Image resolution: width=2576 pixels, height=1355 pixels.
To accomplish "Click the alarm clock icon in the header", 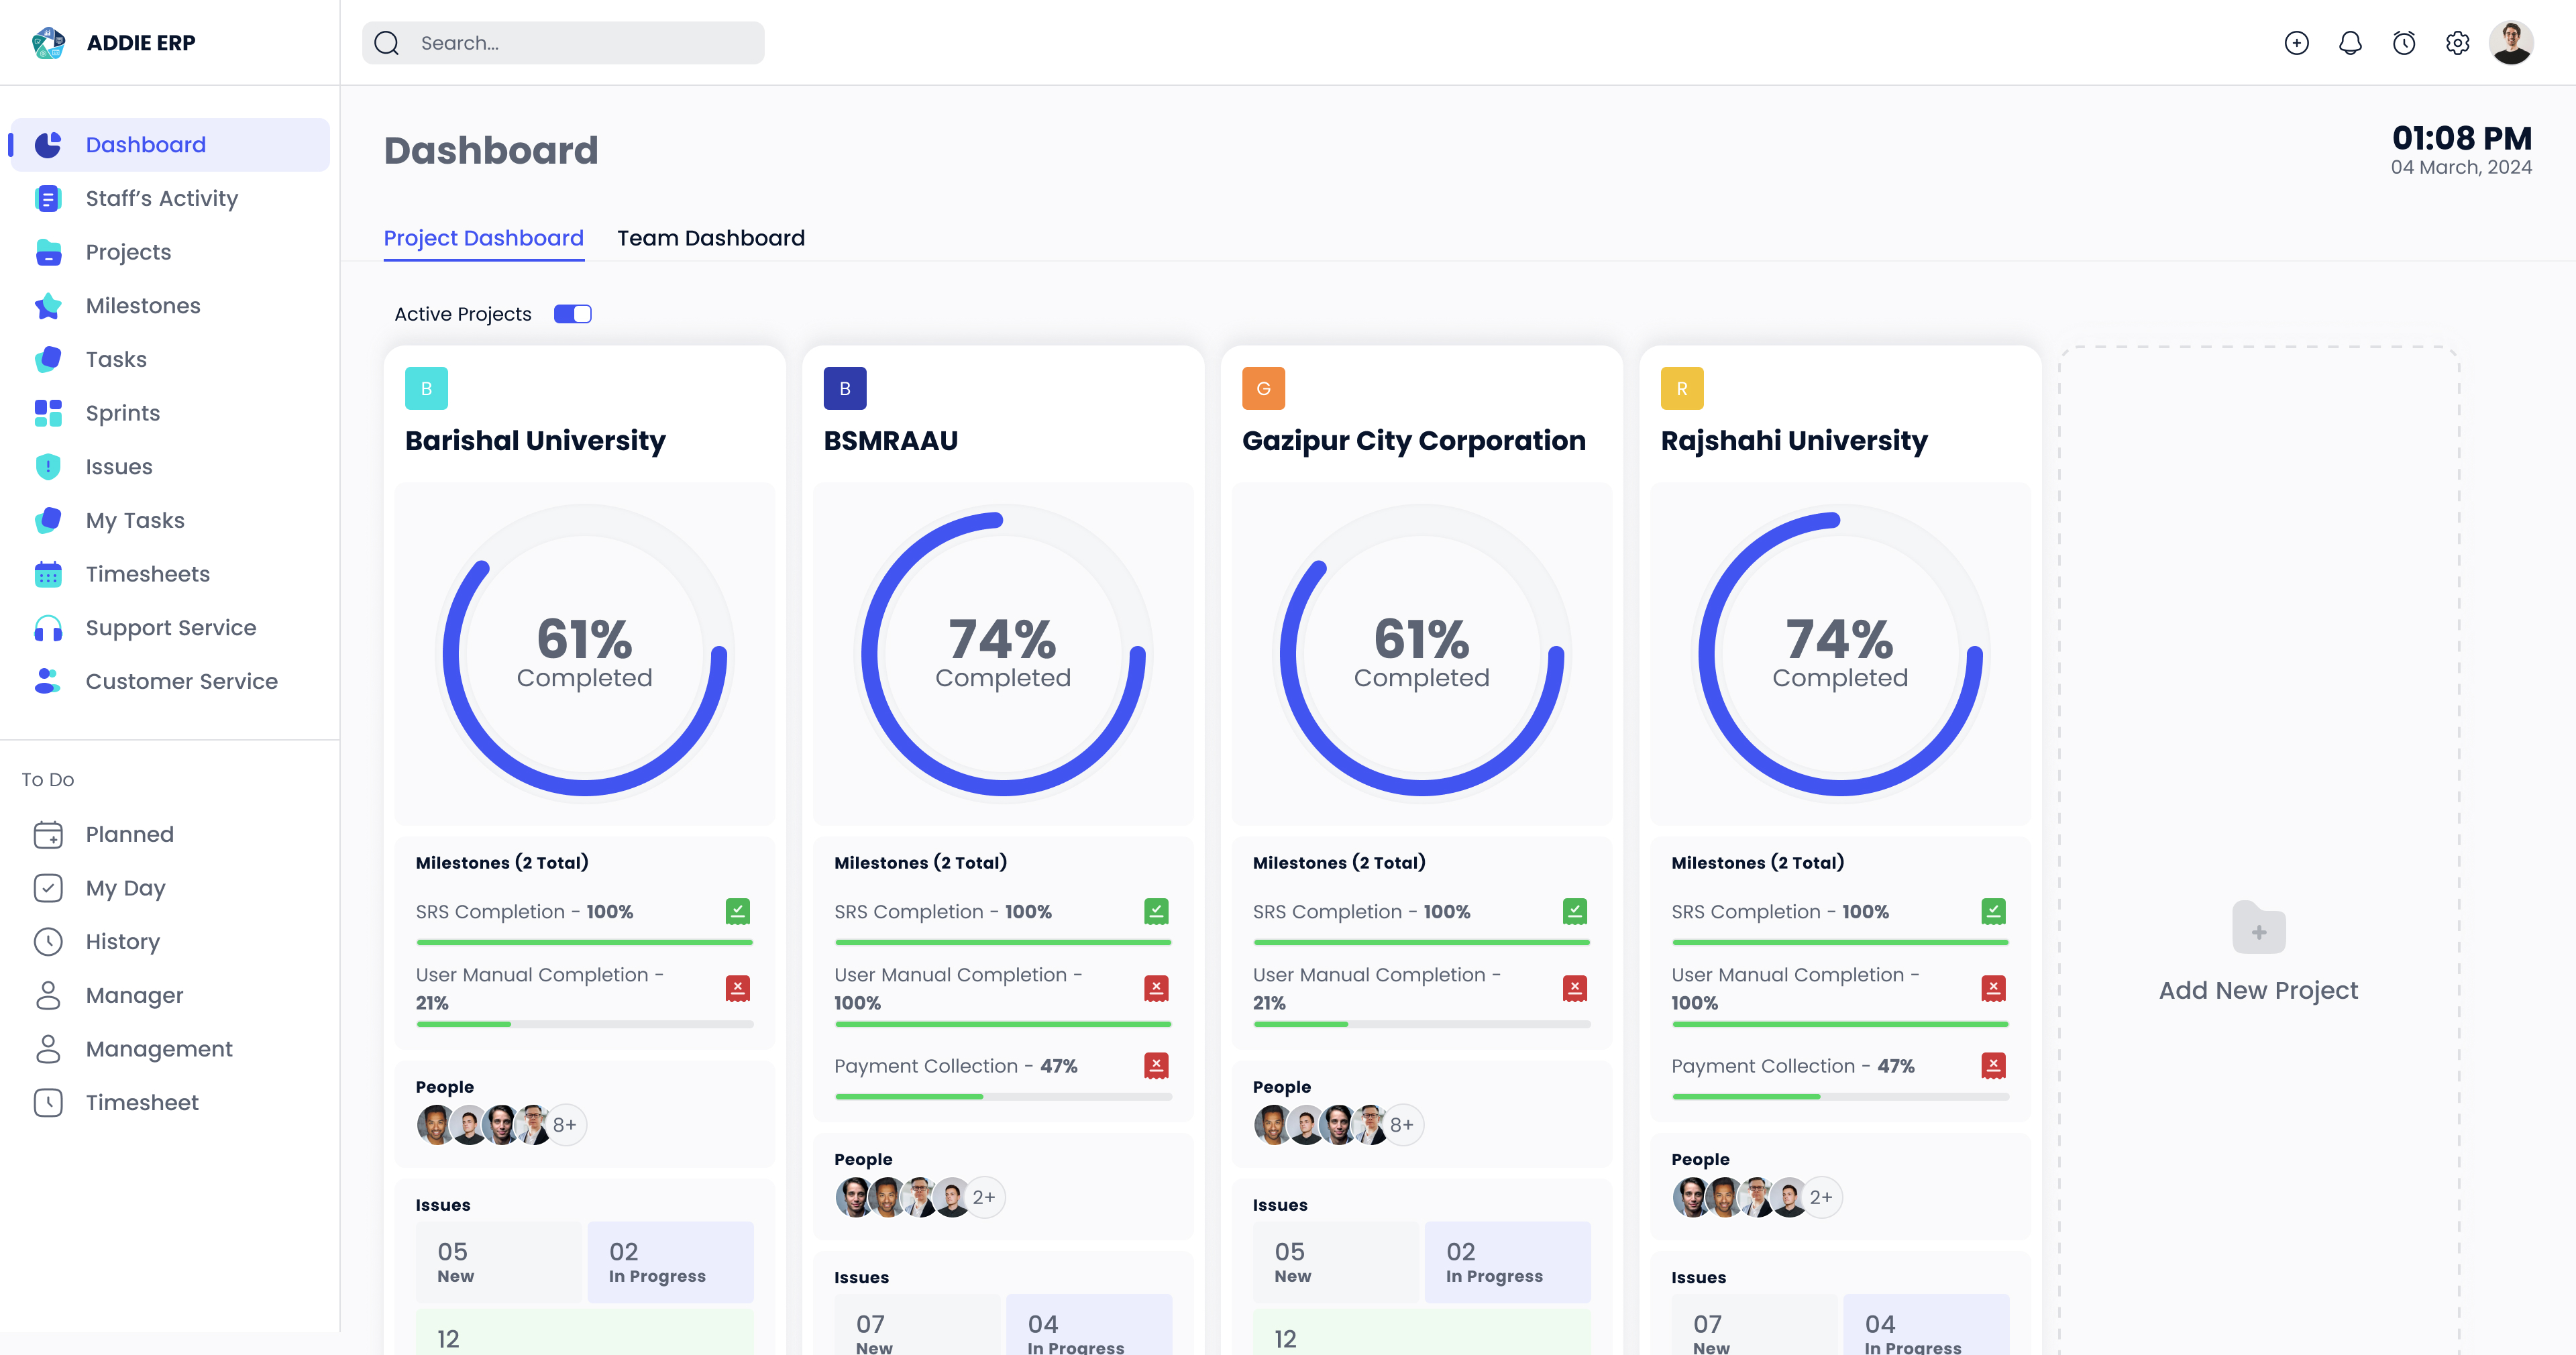I will click(x=2404, y=43).
